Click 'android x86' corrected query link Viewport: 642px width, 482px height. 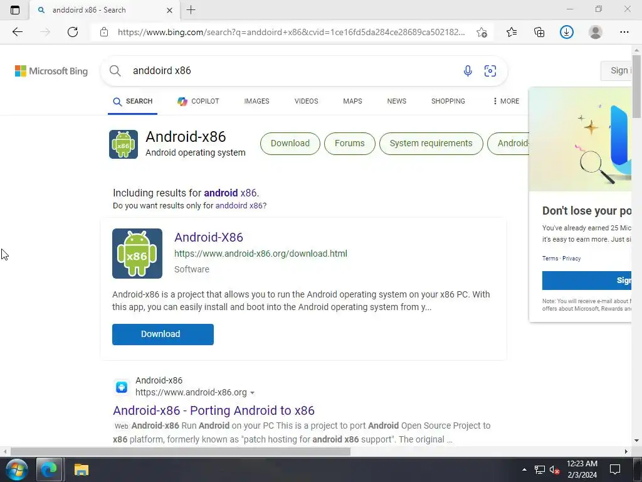coord(230,193)
